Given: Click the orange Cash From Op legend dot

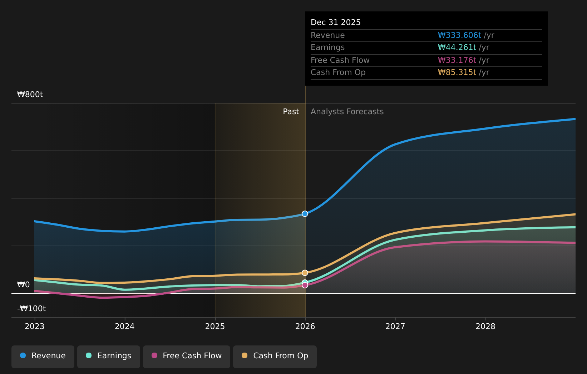Looking at the screenshot, I should 245,355.
